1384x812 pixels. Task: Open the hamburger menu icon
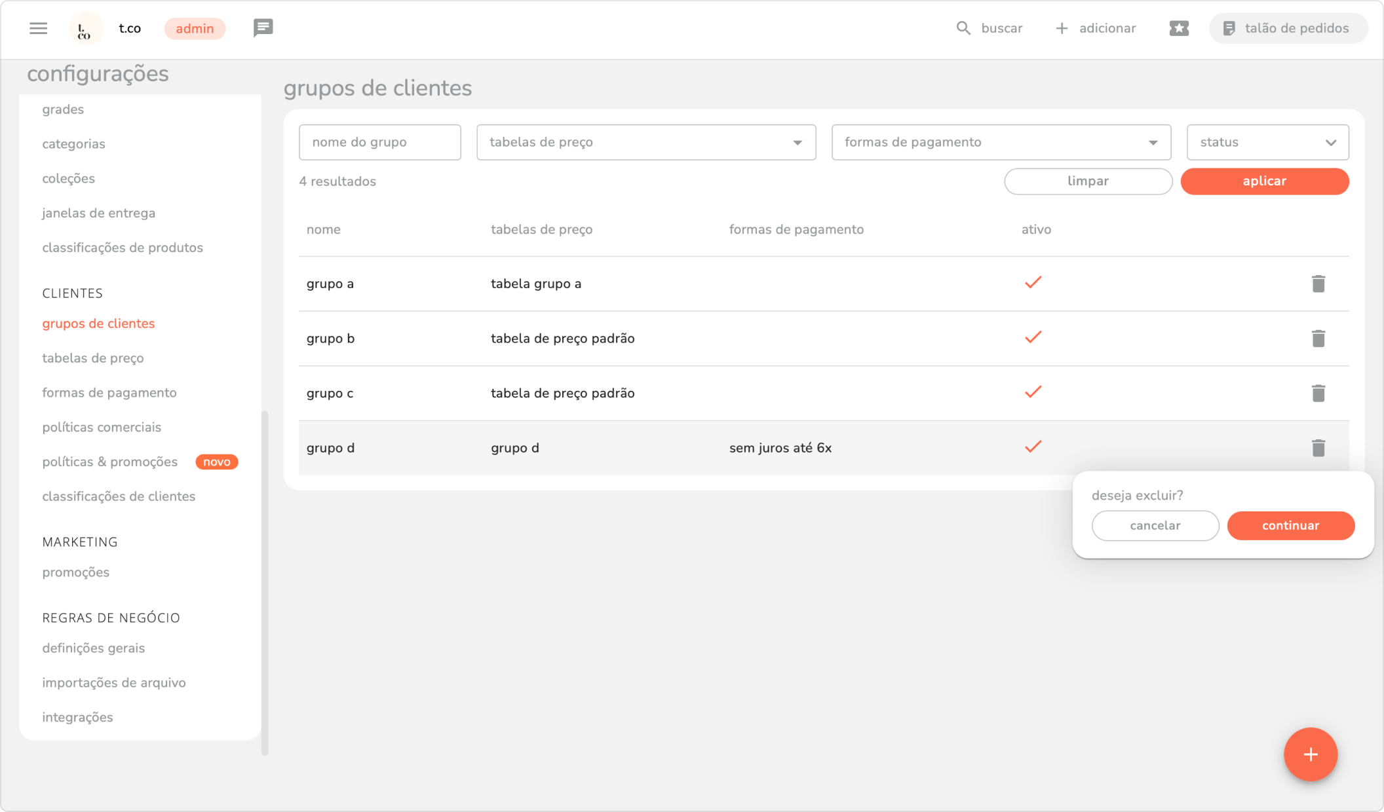coord(38,28)
